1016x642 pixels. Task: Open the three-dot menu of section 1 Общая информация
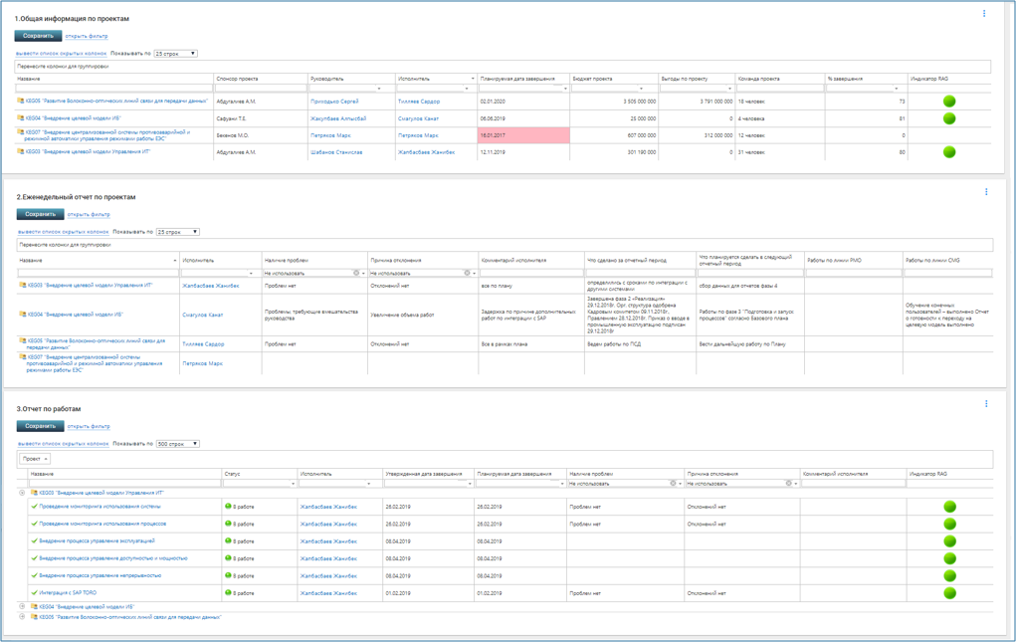983,14
